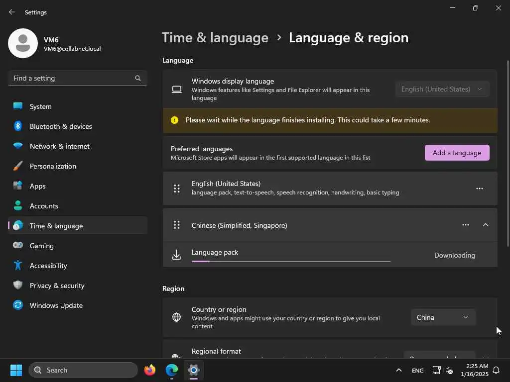Show hidden tray icons chevron

[399, 370]
